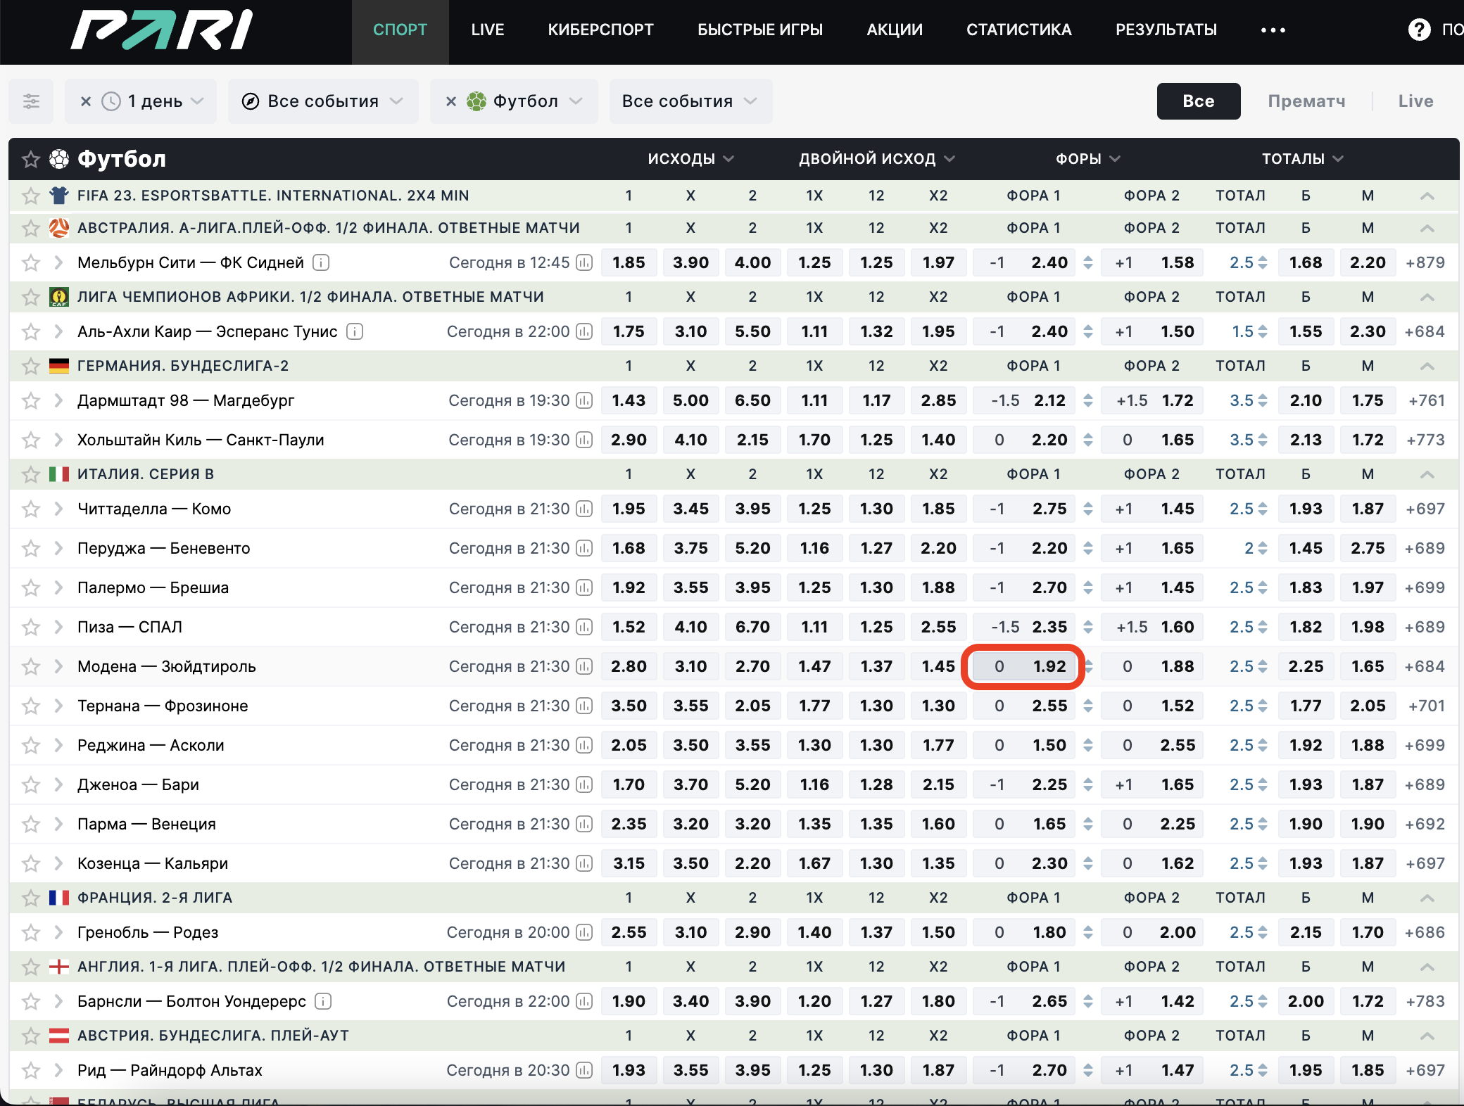Remove the 1 день time filter

coord(86,101)
